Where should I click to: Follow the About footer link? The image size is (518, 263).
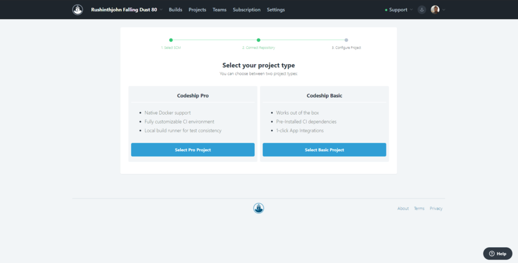click(403, 208)
